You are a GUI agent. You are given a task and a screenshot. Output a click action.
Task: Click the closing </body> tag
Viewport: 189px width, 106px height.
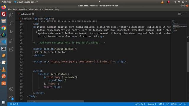tap(32, 96)
